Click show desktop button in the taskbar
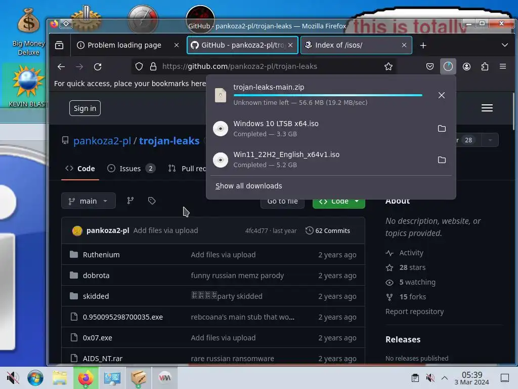Viewport: 518px width, 389px height. (x=505, y=378)
